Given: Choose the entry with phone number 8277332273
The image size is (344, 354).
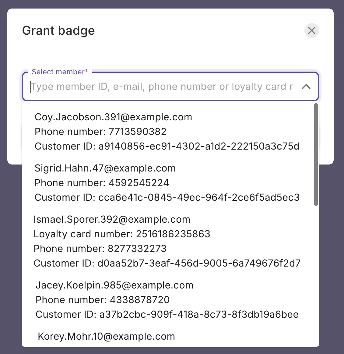Looking at the screenshot, I should click(x=100, y=249).
